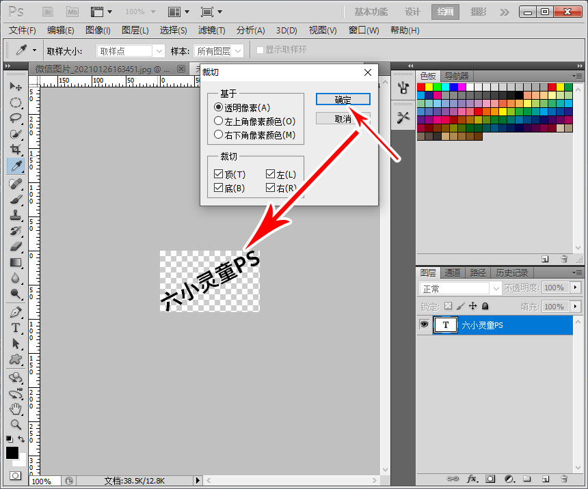Open the Filter menu
Image resolution: width=588 pixels, height=489 pixels.
pos(211,30)
